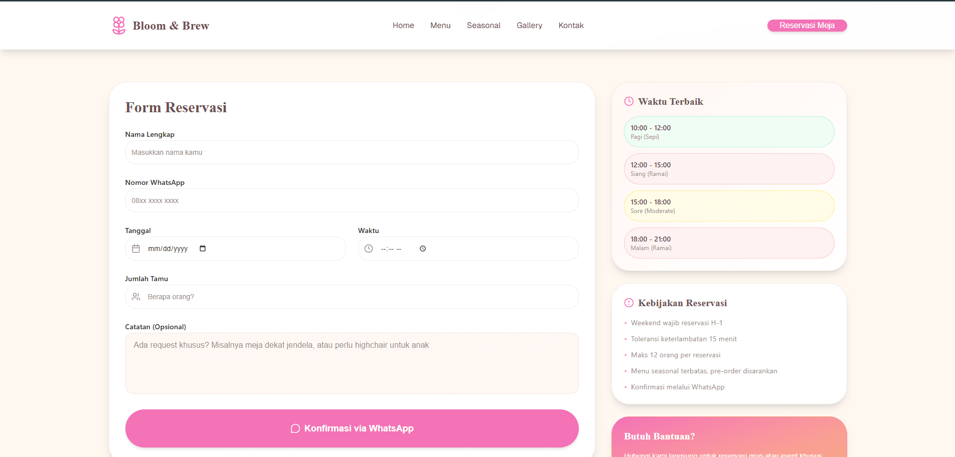This screenshot has height=457, width=955.
Task: Click the people icon in Jumlah Tamu field
Action: point(136,297)
